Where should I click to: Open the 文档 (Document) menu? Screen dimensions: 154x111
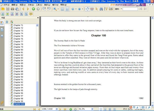pos(31,5)
